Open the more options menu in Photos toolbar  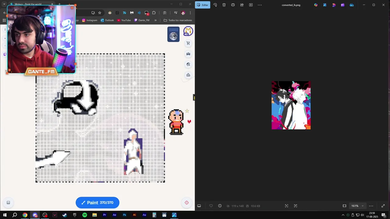click(260, 5)
